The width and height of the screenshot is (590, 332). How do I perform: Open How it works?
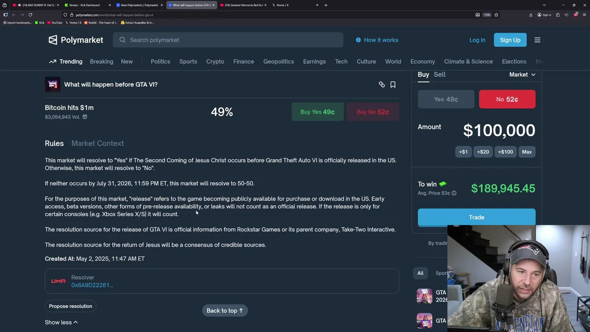point(377,40)
